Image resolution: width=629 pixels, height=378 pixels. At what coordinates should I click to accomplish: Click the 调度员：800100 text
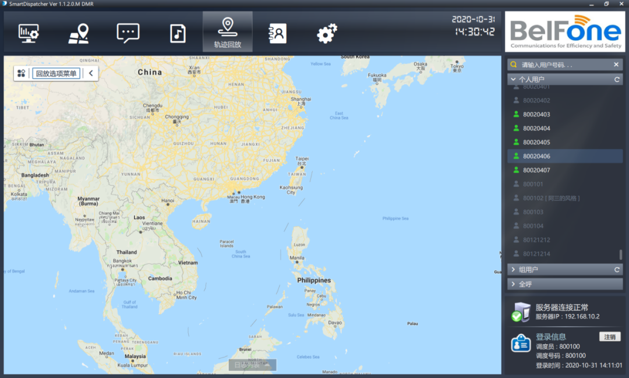point(557,347)
